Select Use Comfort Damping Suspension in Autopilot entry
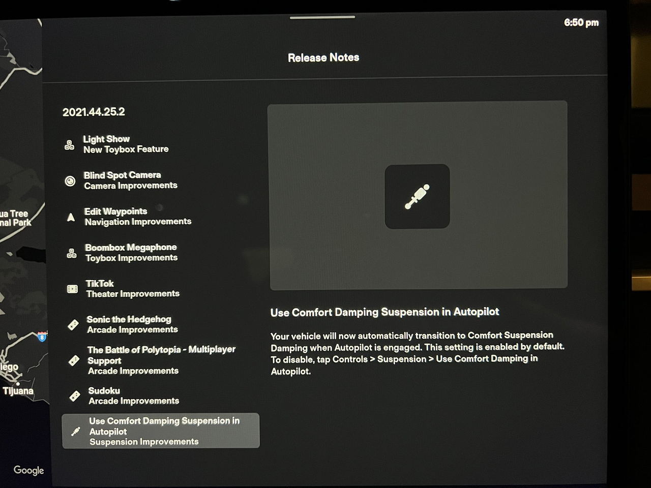The width and height of the screenshot is (651, 488). (161, 431)
